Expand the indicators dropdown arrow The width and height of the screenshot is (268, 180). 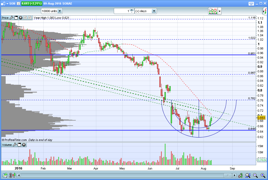tap(219, 11)
